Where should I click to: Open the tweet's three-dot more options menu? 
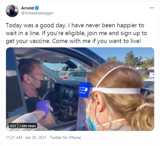coord(152,8)
